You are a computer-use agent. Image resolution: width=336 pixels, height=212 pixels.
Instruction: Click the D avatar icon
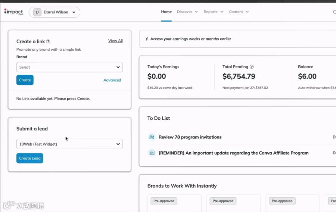coord(37,12)
